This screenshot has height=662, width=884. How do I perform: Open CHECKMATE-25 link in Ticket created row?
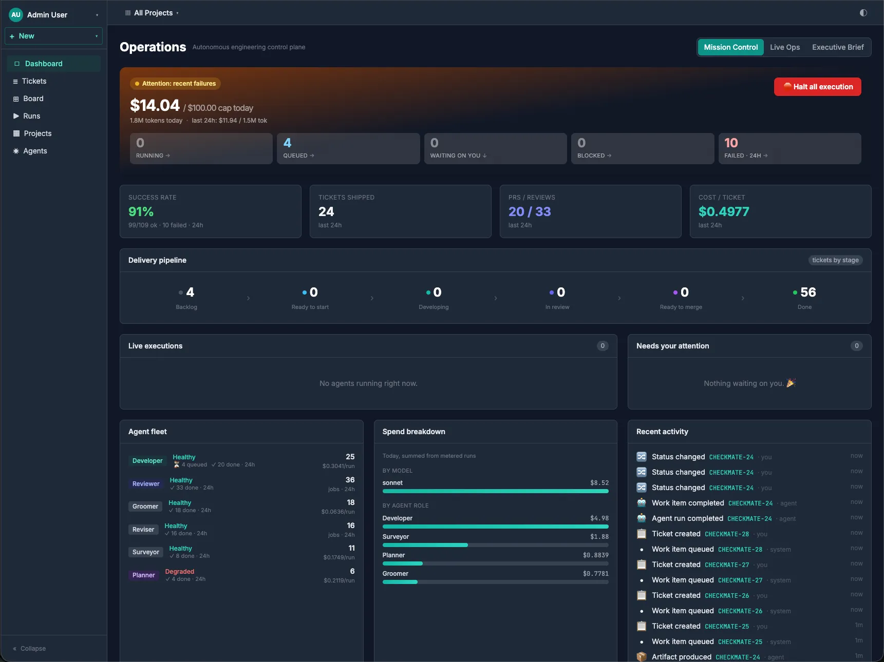(727, 627)
